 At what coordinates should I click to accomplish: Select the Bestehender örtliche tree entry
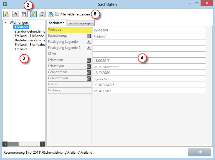click(x=30, y=40)
